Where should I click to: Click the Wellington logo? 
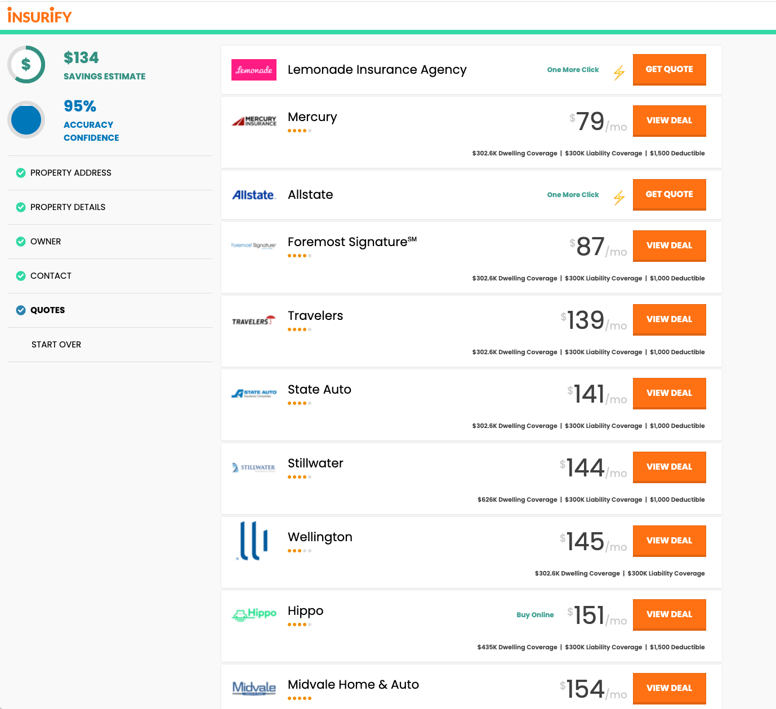point(252,541)
